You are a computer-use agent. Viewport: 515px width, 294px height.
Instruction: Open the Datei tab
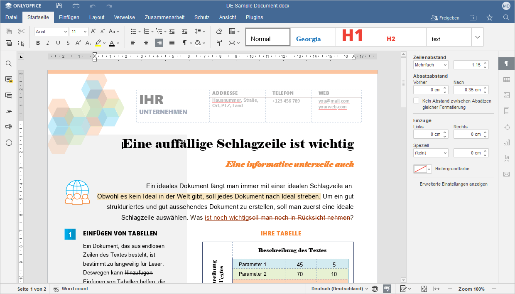pos(11,17)
